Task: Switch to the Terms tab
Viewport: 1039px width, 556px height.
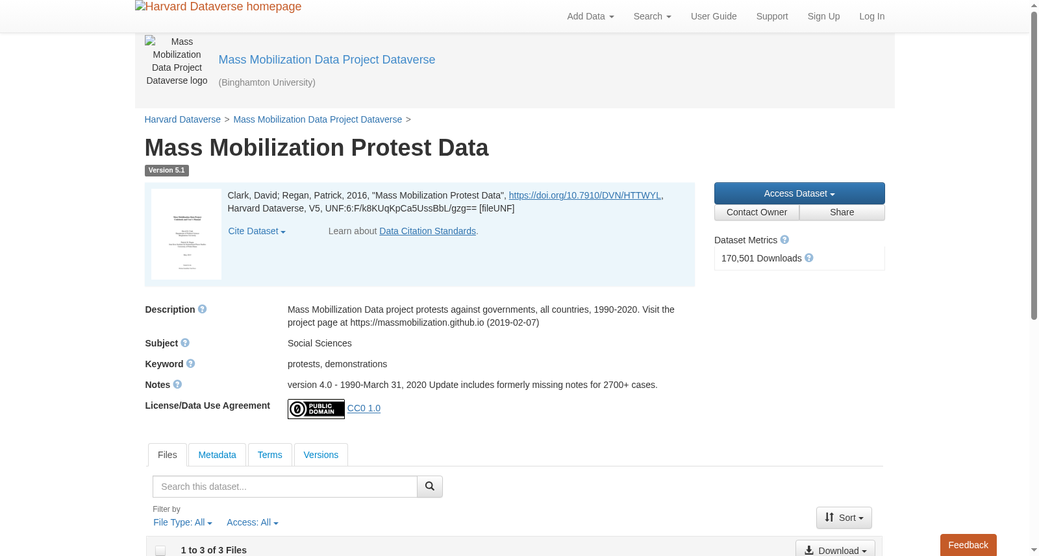Action: tap(269, 455)
